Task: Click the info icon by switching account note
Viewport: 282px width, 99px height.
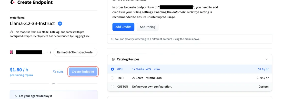Action: [112, 39]
